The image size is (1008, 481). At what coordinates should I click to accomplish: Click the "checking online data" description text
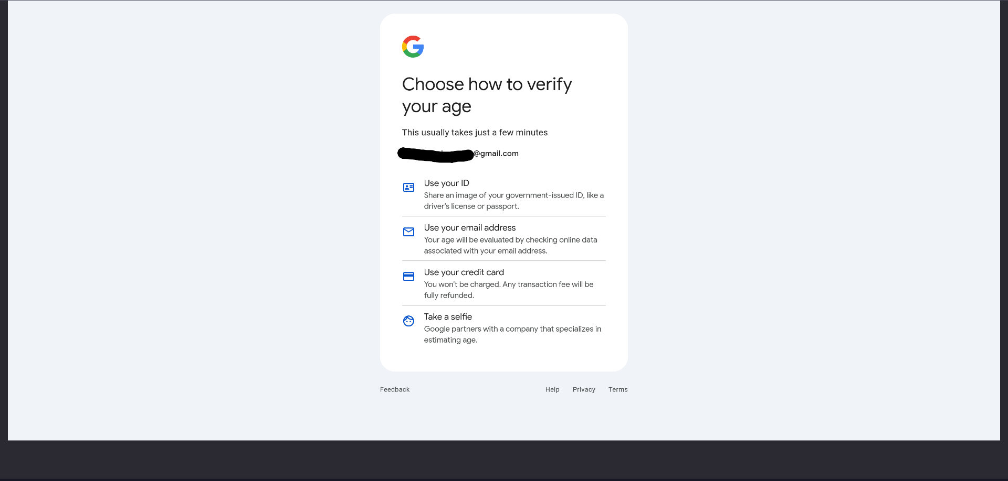pos(510,245)
